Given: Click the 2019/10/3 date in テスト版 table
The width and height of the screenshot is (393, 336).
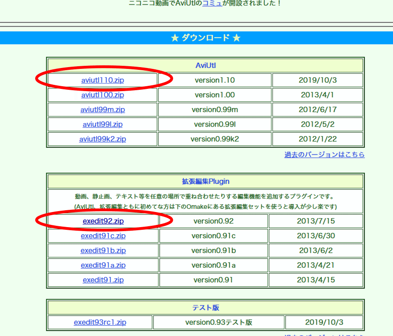Looking at the screenshot, I should [x=324, y=322].
